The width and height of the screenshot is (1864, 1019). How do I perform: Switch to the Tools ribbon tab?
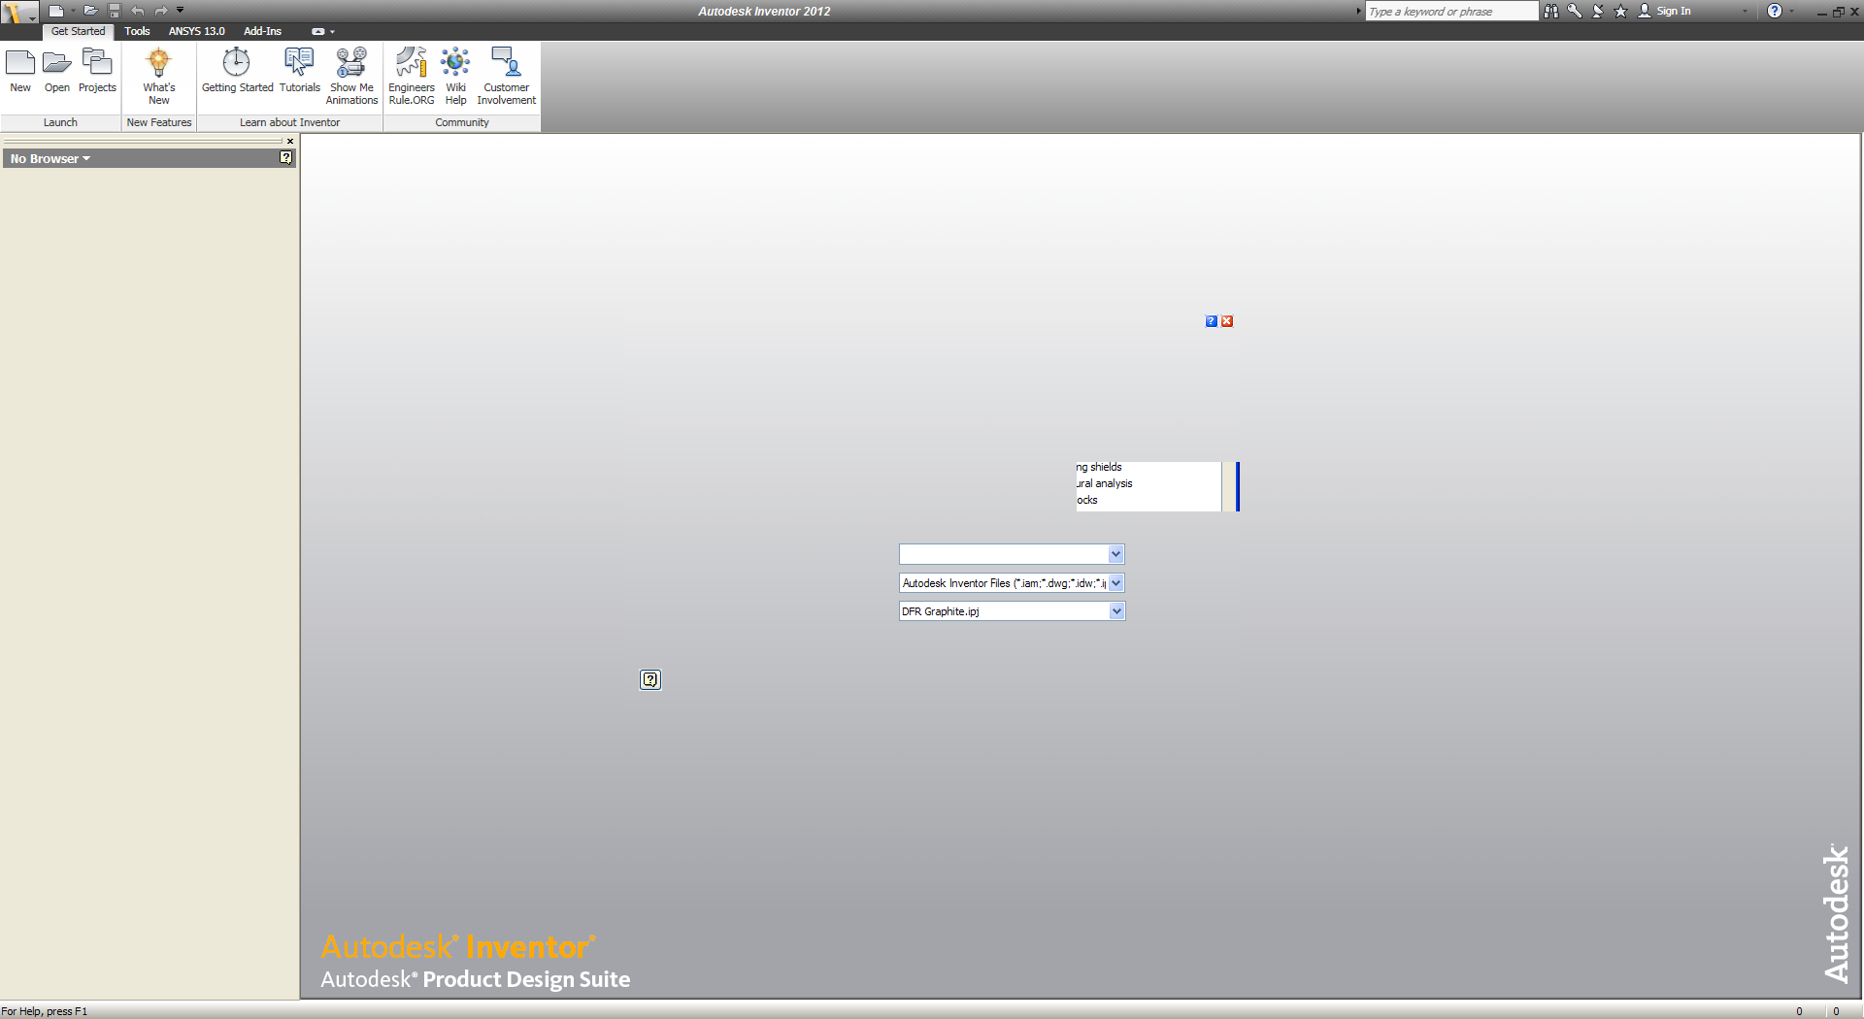[137, 31]
